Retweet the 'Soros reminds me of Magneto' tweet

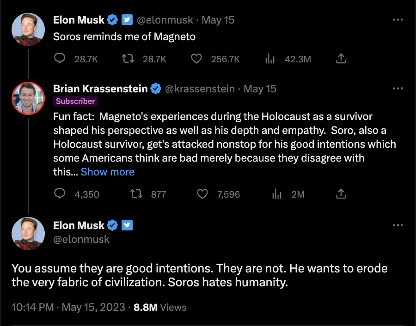tap(138, 59)
